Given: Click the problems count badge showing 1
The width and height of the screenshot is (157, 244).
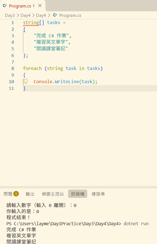Looking at the screenshot, I should pyautogui.click(x=16, y=194).
